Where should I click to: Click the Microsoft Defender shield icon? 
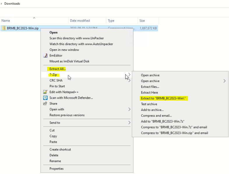45,98
